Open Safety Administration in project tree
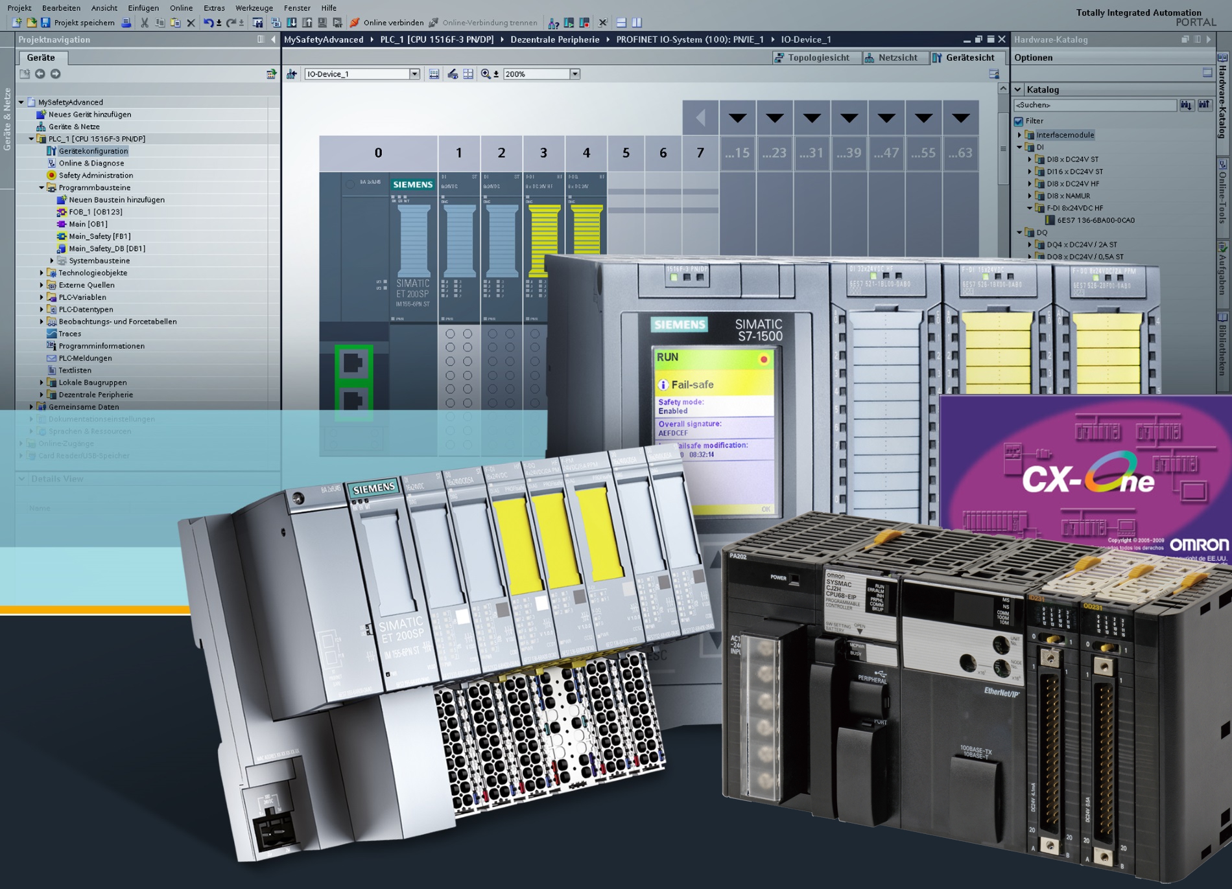Viewport: 1232px width, 889px height. [95, 175]
